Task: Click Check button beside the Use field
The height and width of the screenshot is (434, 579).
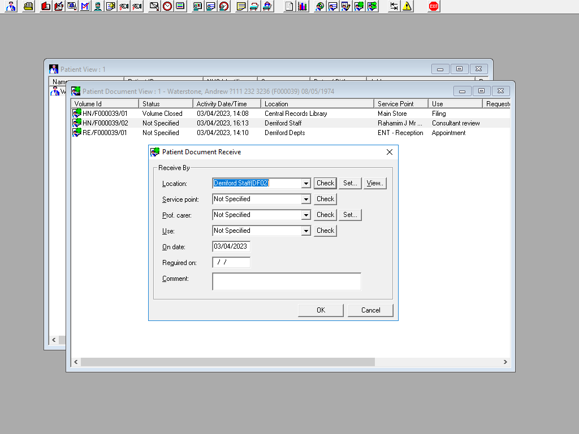Action: pyautogui.click(x=325, y=231)
